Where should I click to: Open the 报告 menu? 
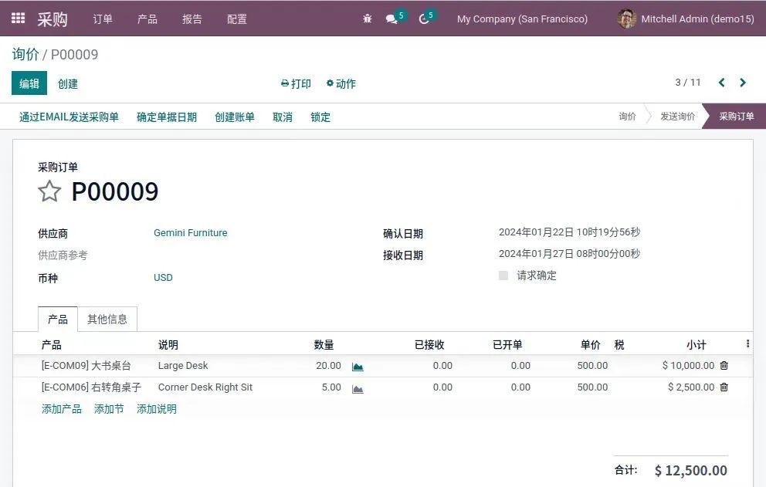[x=192, y=19]
